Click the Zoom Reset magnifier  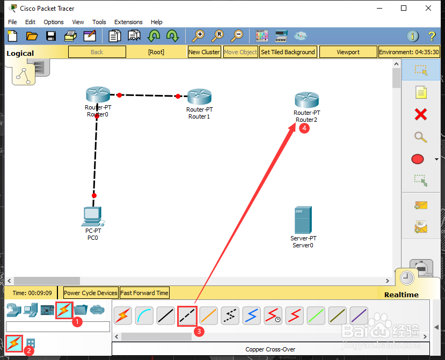[x=218, y=36]
